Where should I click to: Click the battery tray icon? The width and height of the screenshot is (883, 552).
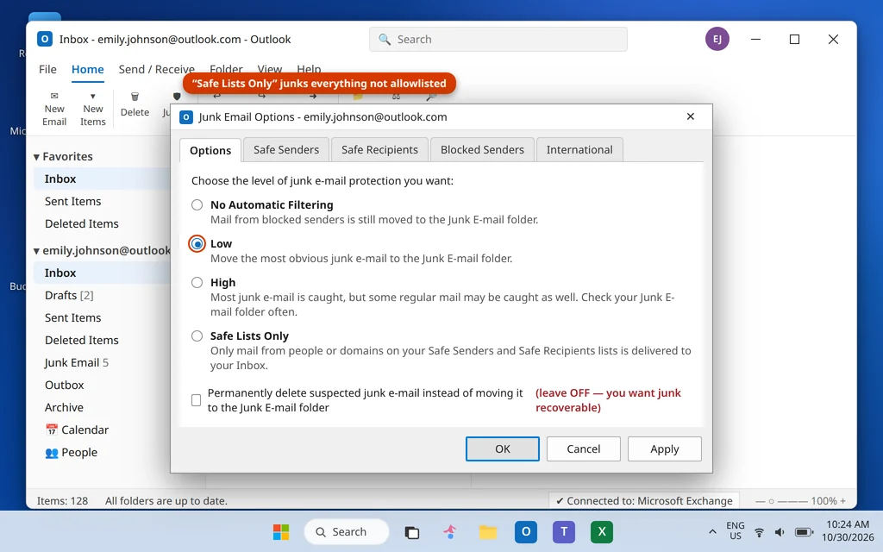click(804, 532)
